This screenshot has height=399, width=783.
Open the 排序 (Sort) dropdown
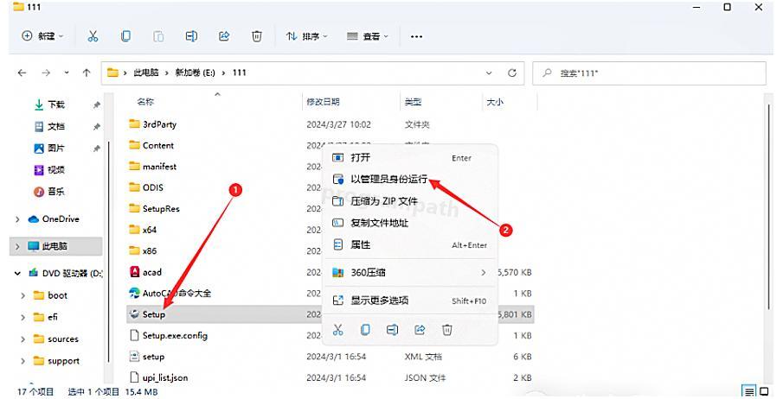click(x=306, y=36)
